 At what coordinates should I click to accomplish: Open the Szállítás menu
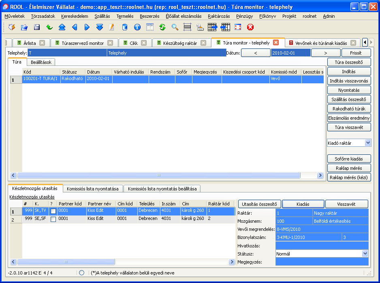(102, 16)
